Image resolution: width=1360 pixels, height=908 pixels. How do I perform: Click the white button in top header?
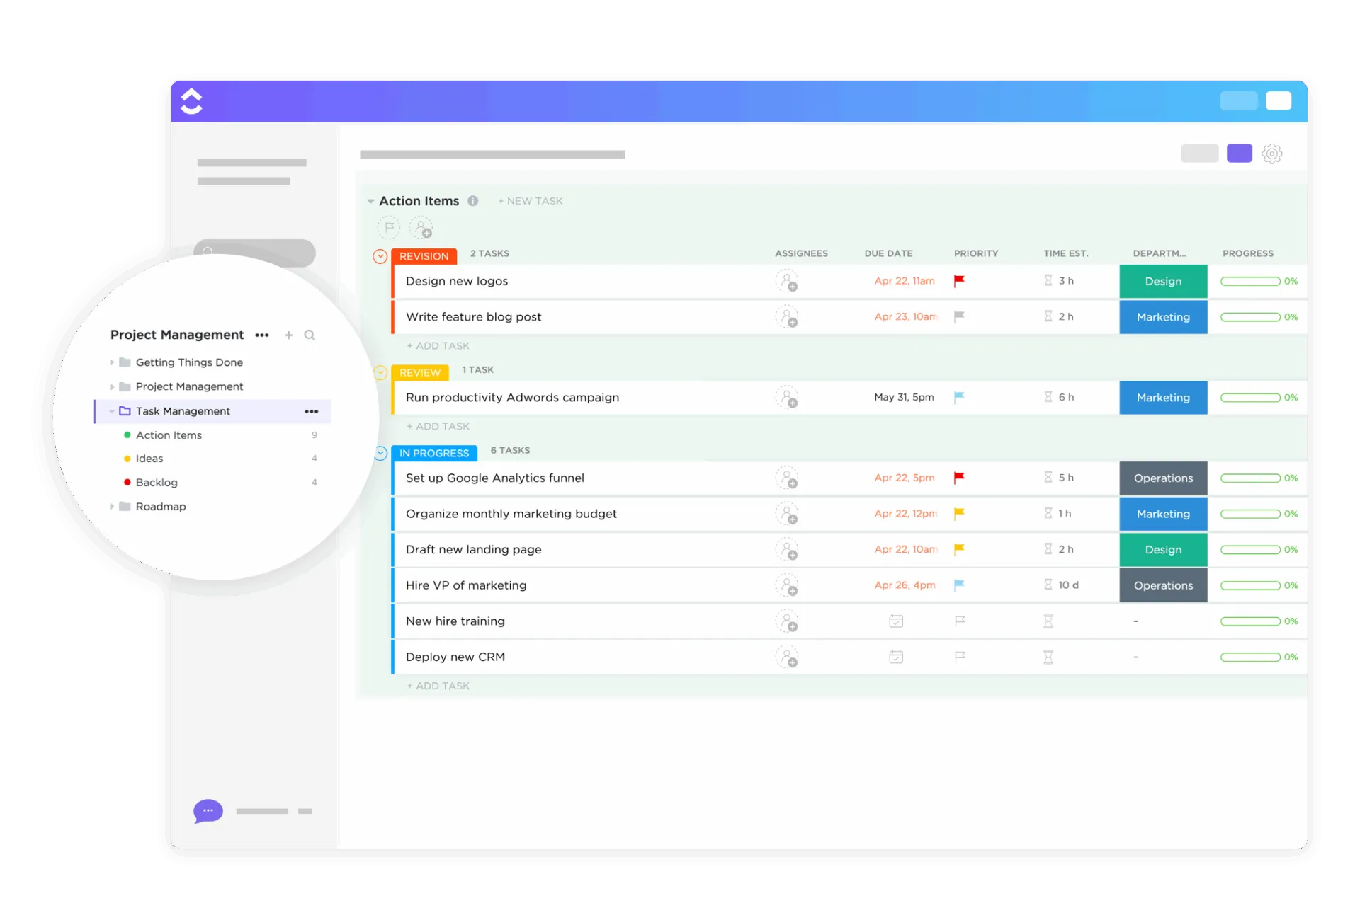pyautogui.click(x=1279, y=101)
